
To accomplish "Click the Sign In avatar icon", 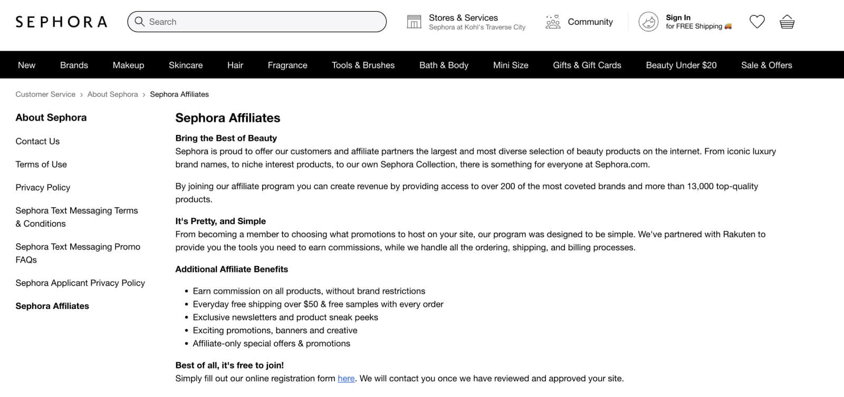I will 648,22.
